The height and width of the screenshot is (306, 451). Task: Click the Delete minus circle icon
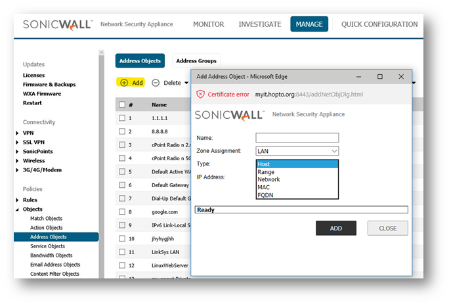156,83
